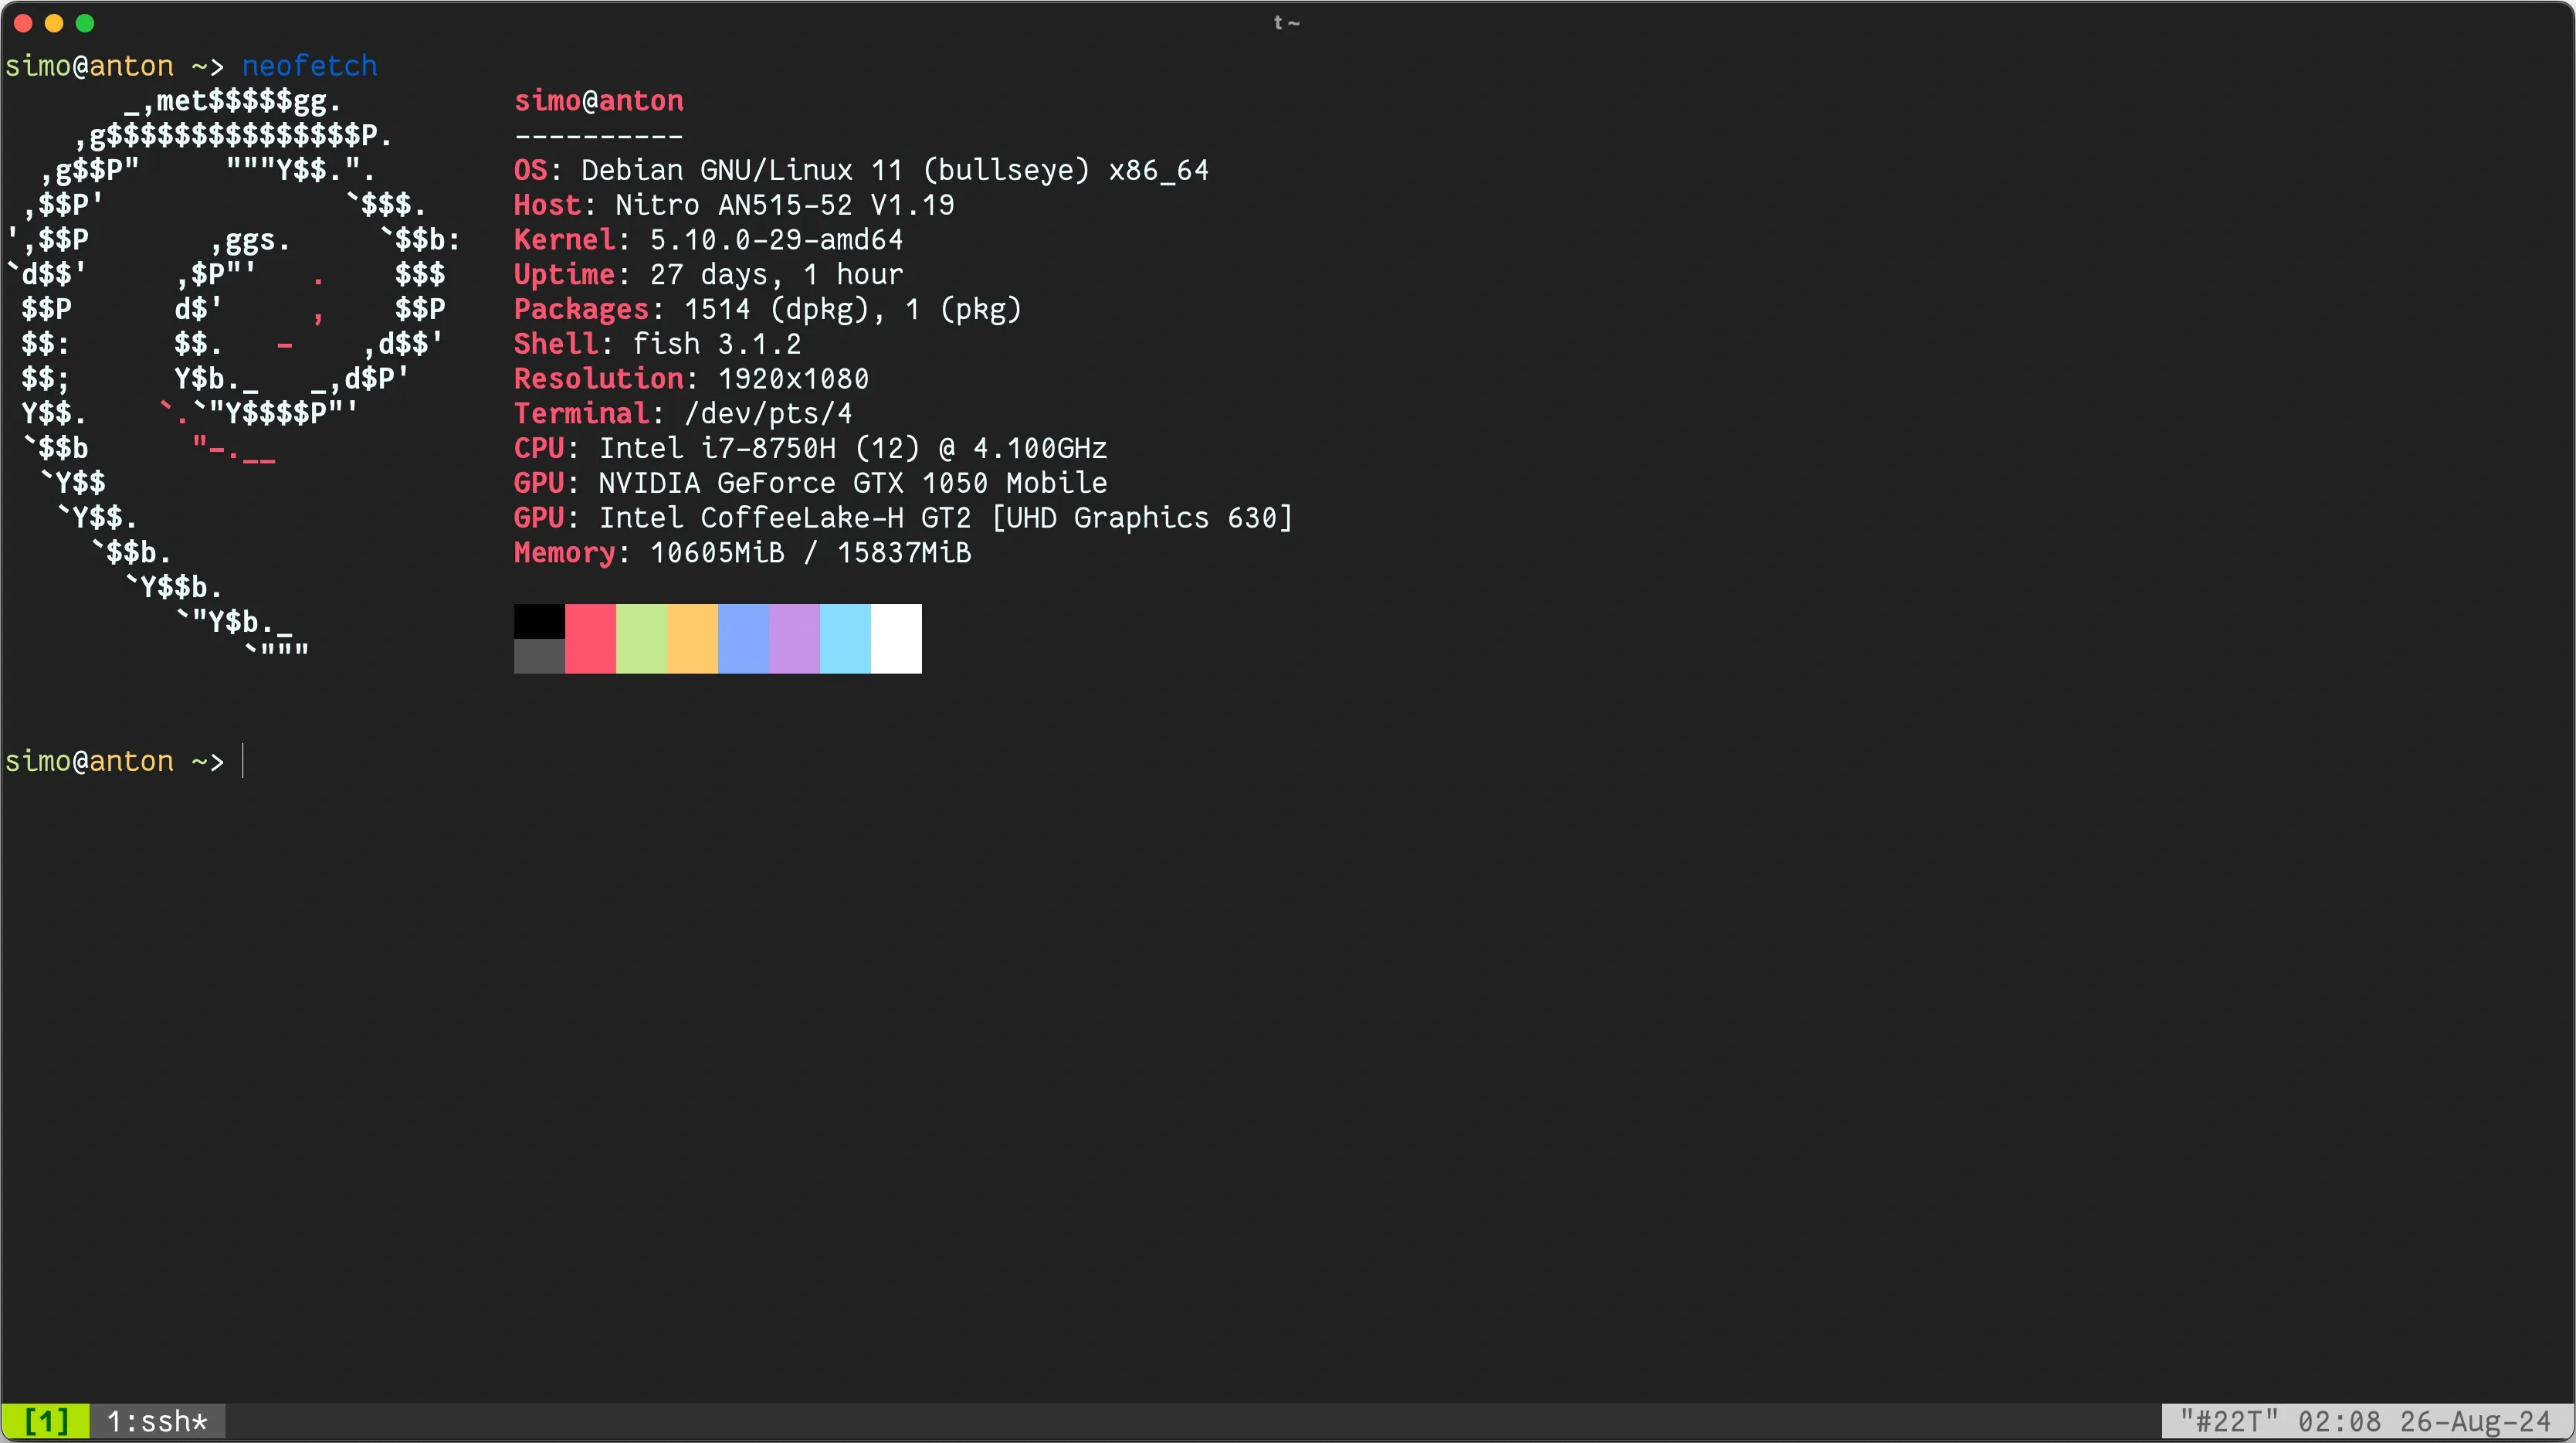
Task: Select the tmux window tab 1:ssh*
Action: [157, 1421]
